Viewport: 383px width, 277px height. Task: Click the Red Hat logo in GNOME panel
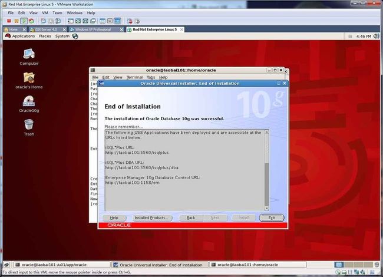(8, 36)
